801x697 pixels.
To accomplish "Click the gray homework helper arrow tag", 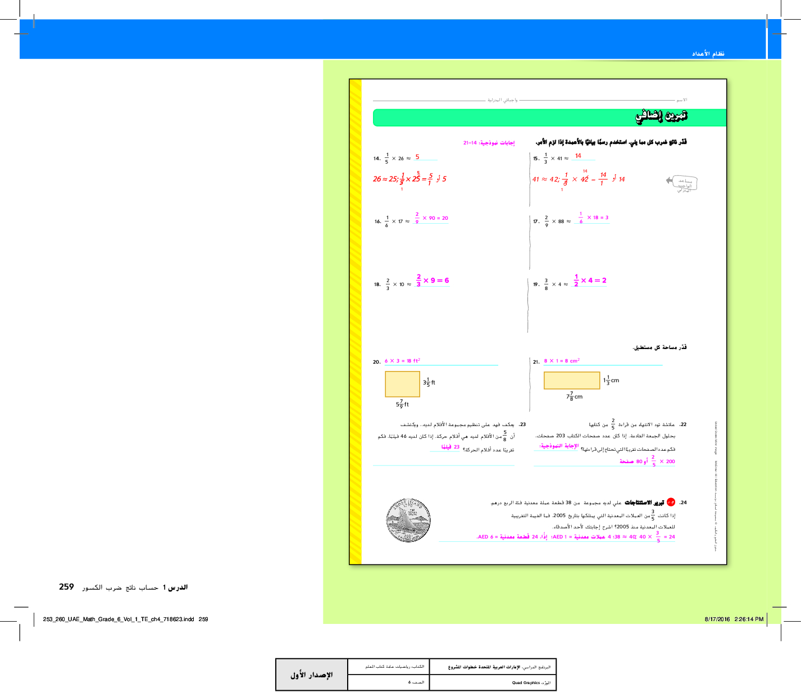I will 683,183.
